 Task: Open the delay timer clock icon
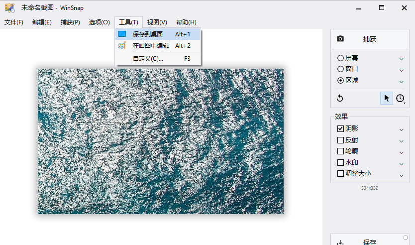click(400, 98)
